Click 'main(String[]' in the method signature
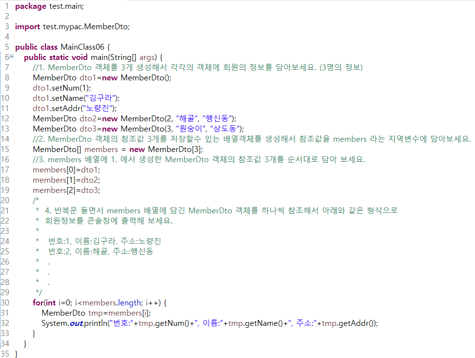 (114, 57)
